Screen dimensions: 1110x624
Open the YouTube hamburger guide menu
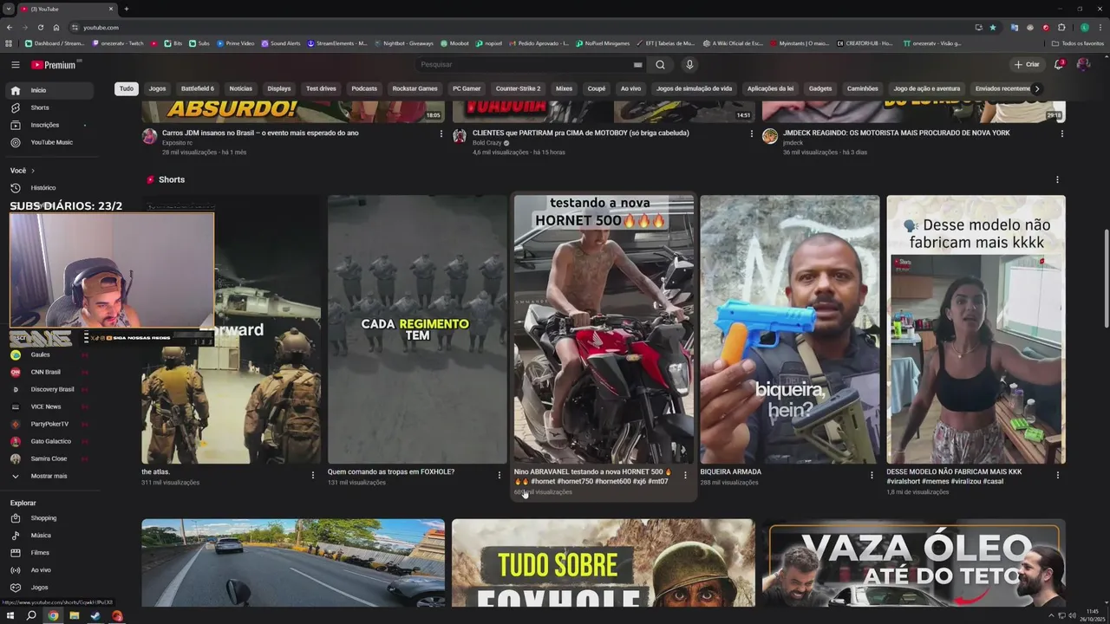coord(15,64)
